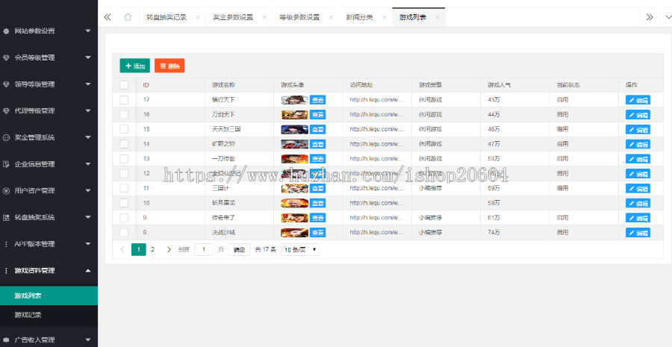Viewport: 672px width, 347px height.
Task: Edit the 三国计 row
Action: coord(638,188)
